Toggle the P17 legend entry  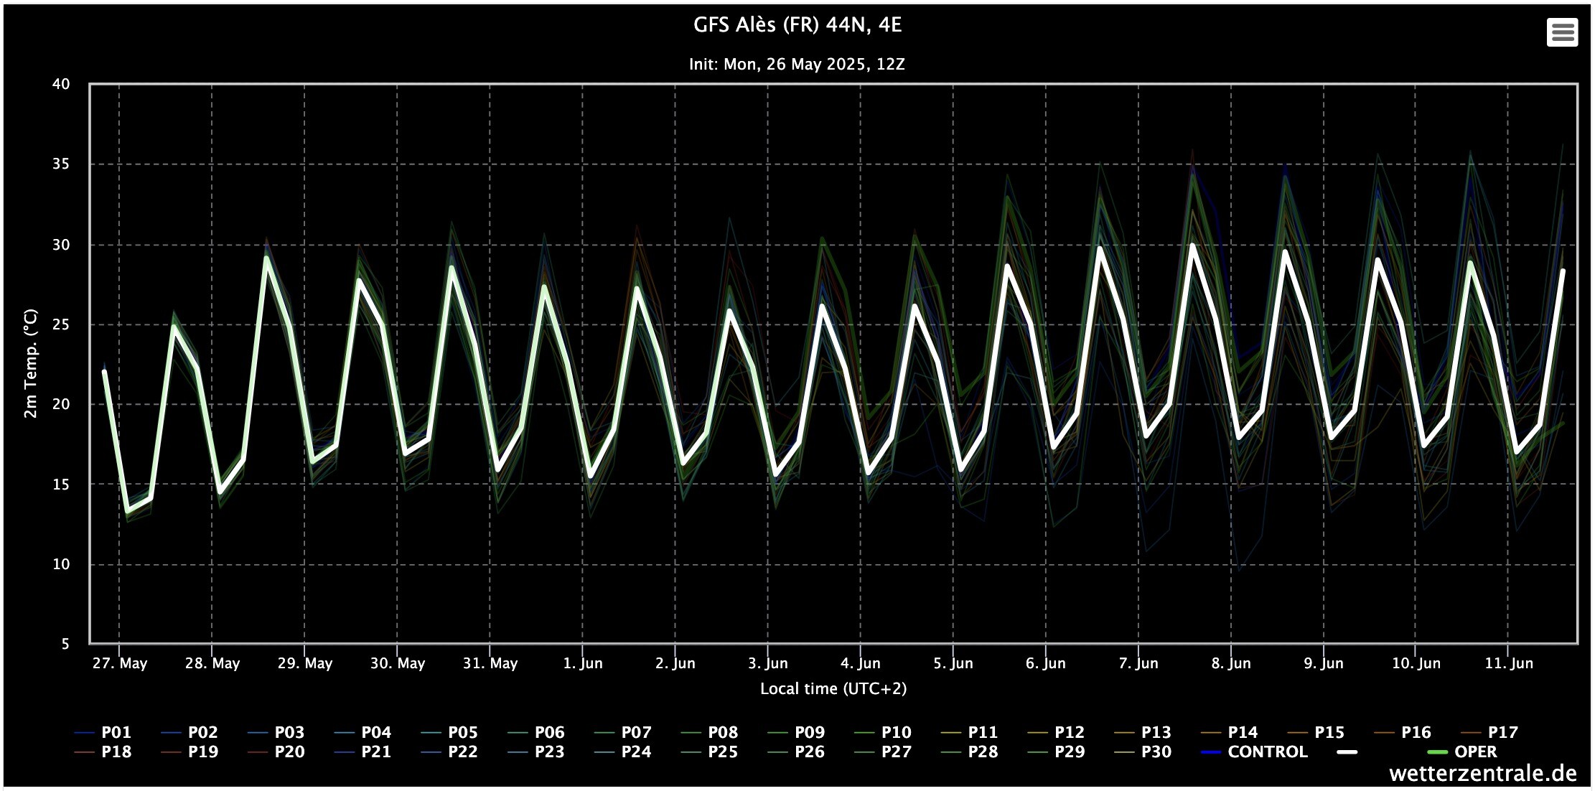[x=1502, y=732]
